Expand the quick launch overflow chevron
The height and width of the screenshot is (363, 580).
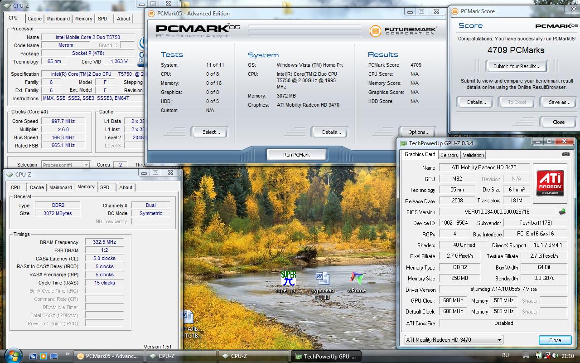click(68, 354)
